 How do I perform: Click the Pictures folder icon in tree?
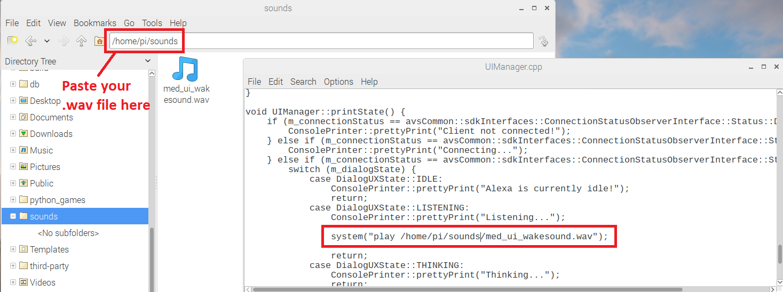23,167
